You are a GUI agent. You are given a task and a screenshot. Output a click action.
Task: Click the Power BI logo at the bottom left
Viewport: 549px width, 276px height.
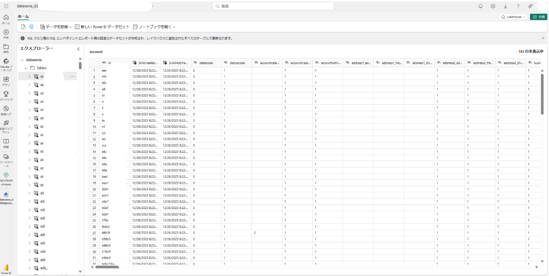(x=6, y=269)
